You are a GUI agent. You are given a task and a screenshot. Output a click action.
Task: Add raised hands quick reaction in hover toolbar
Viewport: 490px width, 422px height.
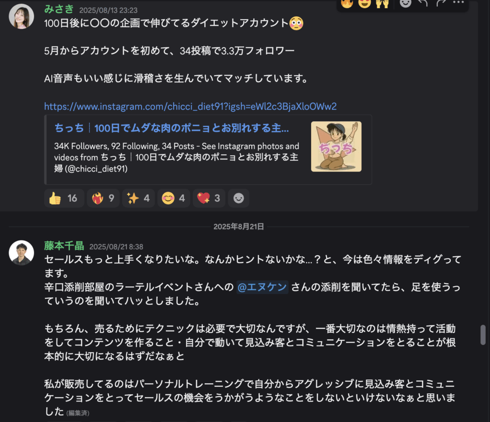382,3
